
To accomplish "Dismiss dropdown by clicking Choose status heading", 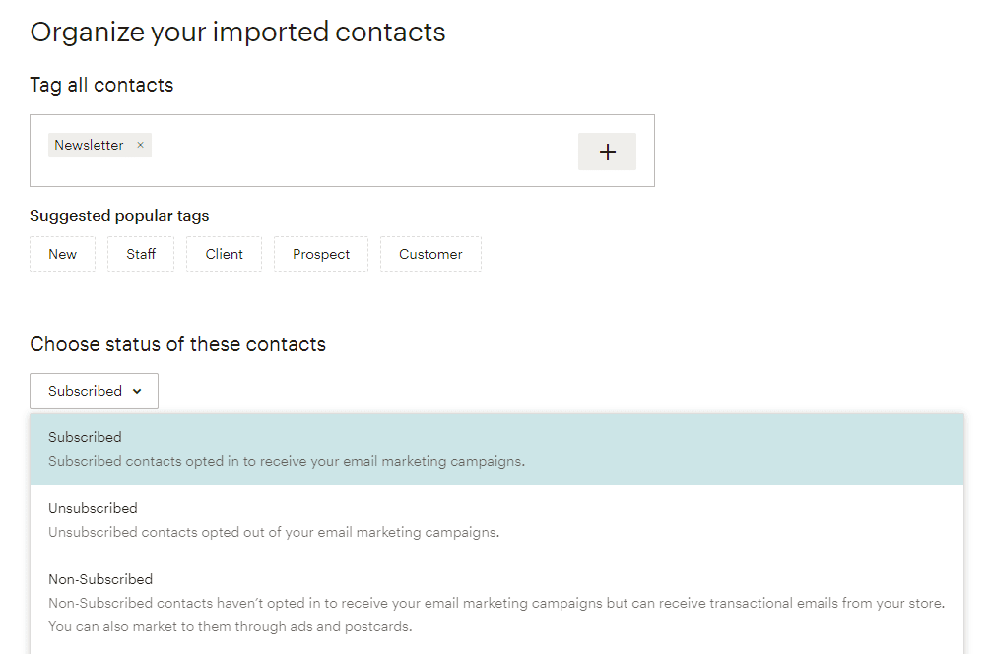I will click(x=177, y=344).
